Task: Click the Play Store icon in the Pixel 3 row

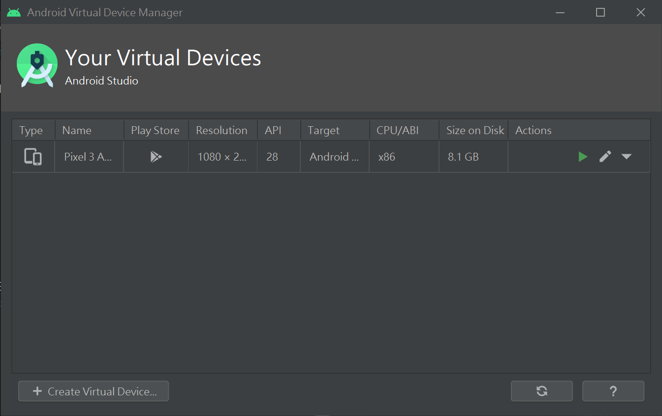Action: 156,157
